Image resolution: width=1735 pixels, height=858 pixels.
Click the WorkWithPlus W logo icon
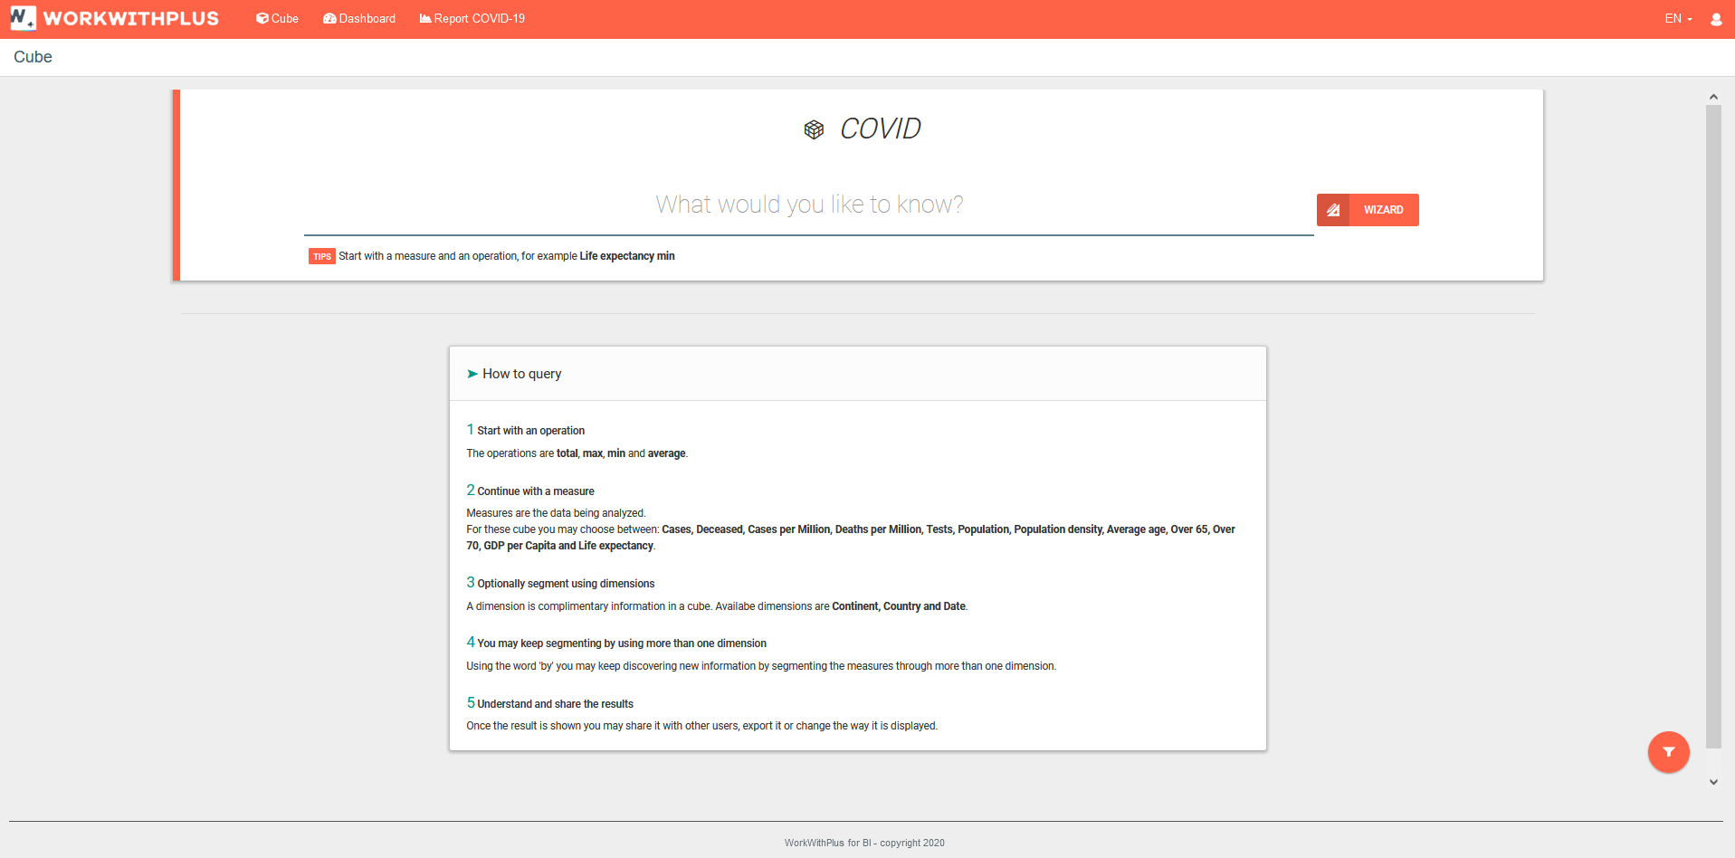coord(23,18)
